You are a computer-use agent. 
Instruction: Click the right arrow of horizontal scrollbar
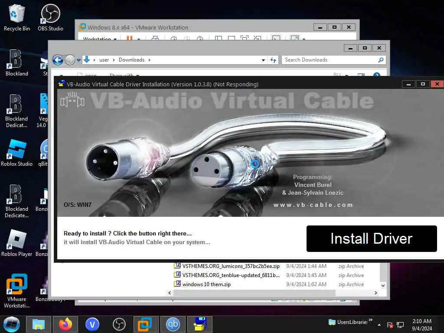click(376, 293)
